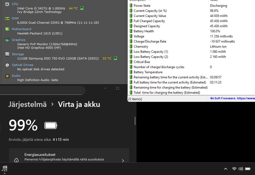Click the settings search field

click(x=42, y=90)
